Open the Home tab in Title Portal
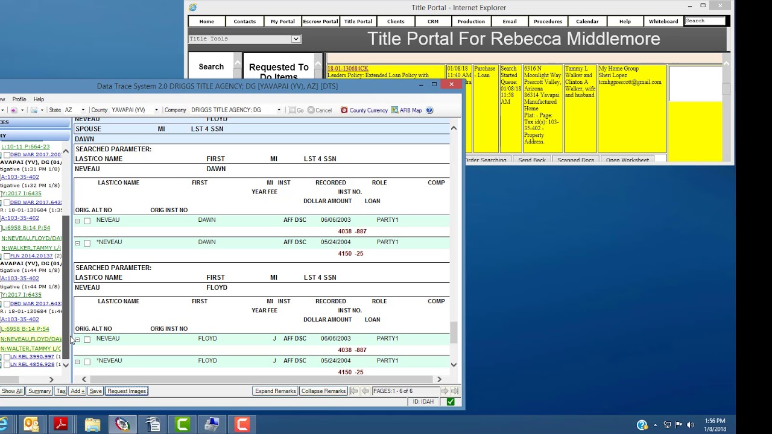This screenshot has height=434, width=772. pos(207,21)
